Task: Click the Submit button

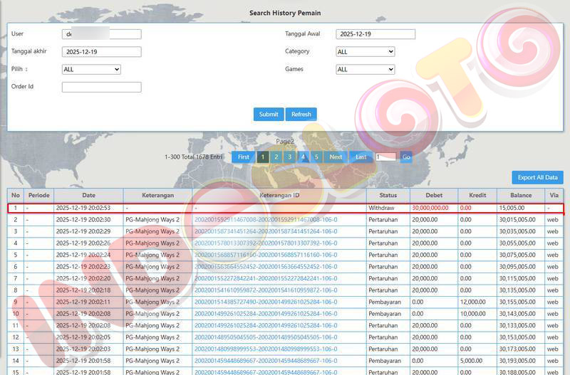Action: [269, 114]
